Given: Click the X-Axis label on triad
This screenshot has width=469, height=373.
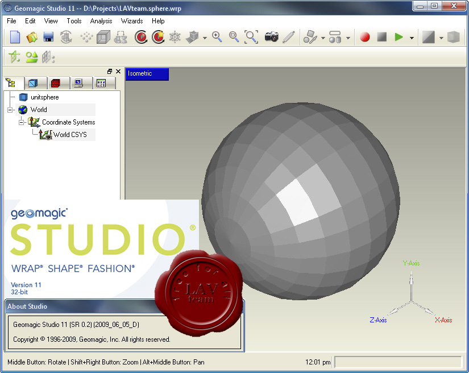Looking at the screenshot, I should click(x=443, y=320).
